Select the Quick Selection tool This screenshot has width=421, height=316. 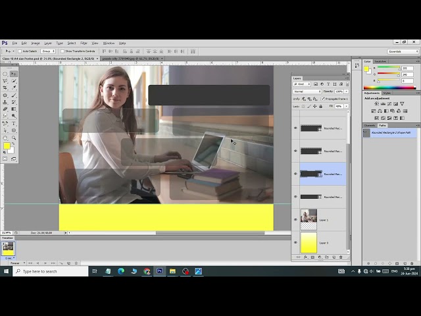click(x=14, y=81)
